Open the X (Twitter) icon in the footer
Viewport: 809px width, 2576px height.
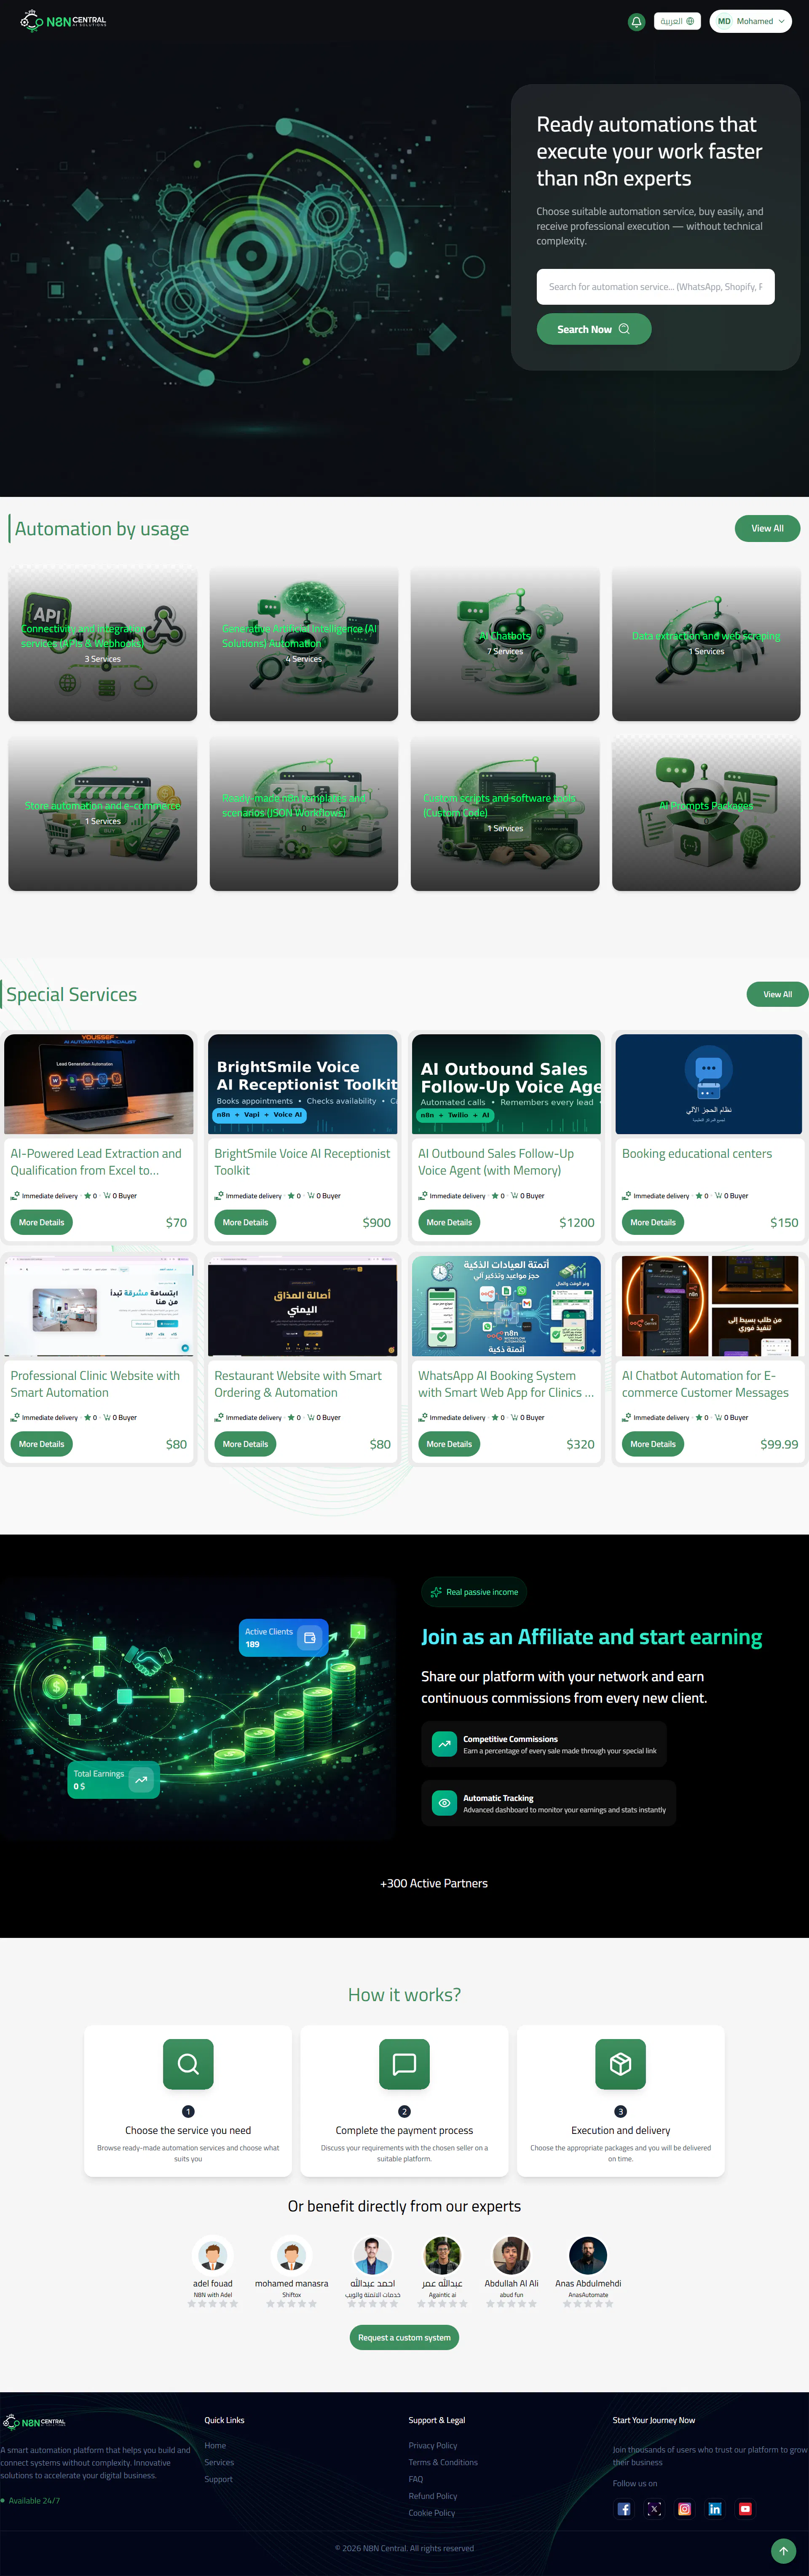click(654, 2509)
